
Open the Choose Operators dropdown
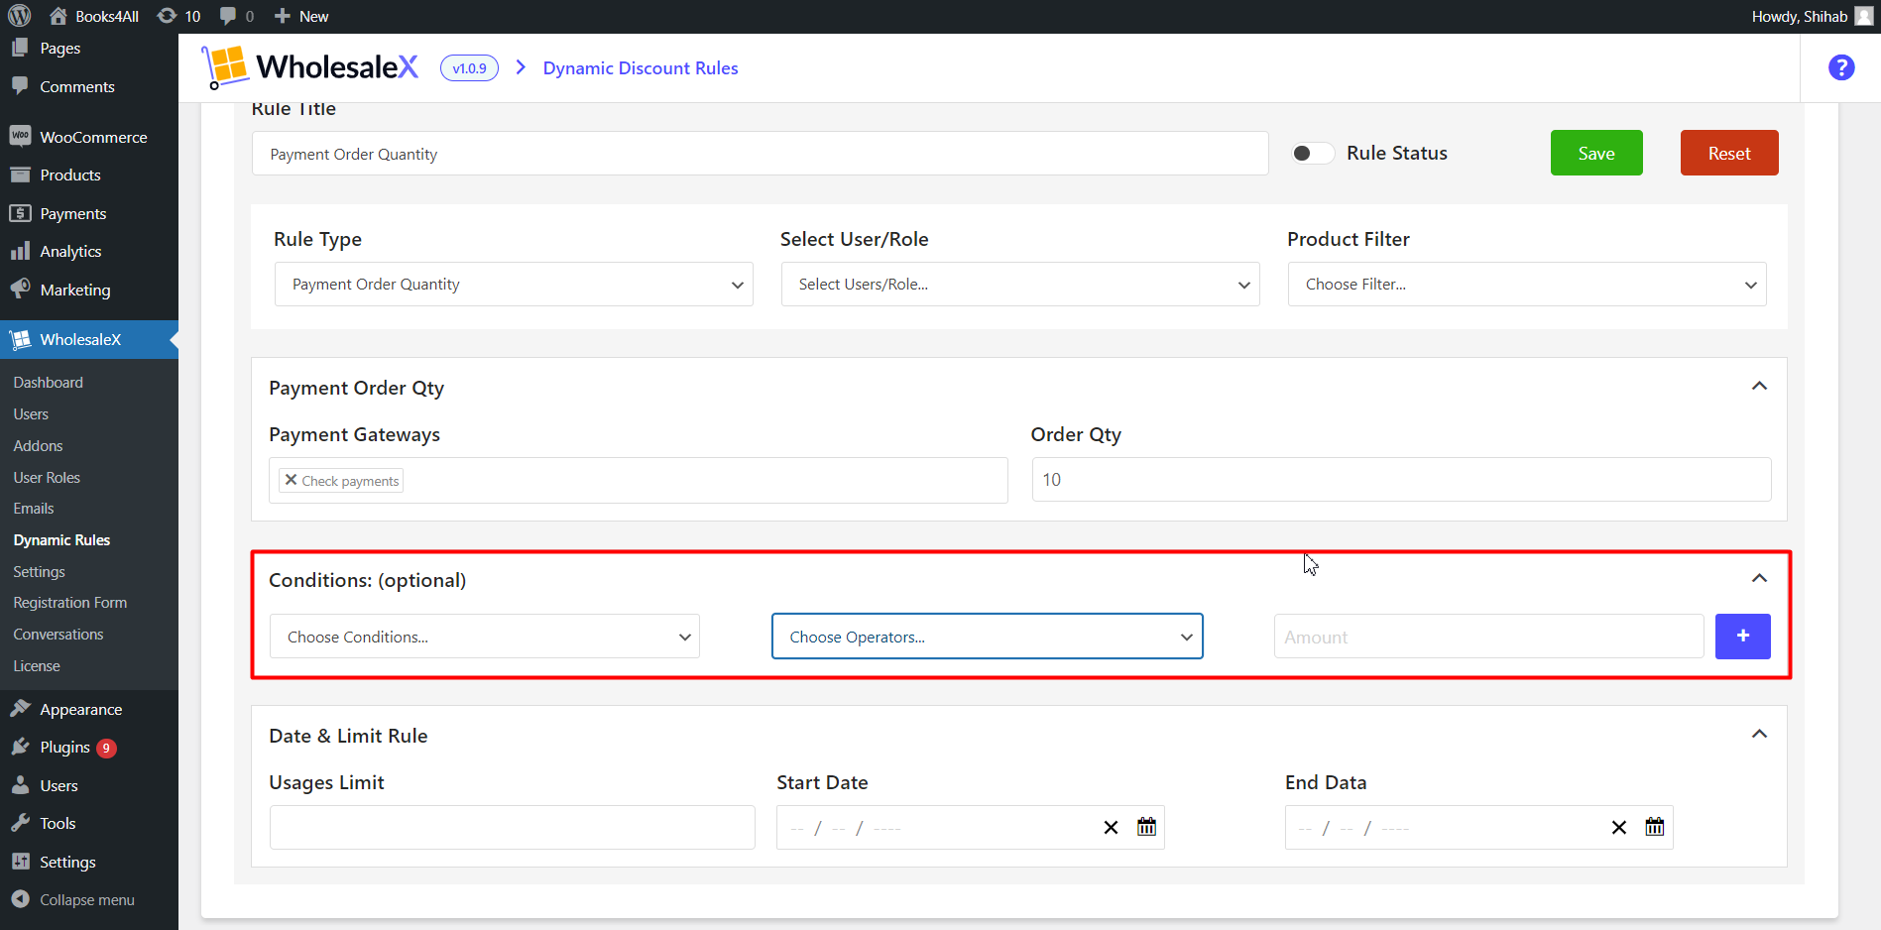pos(988,637)
